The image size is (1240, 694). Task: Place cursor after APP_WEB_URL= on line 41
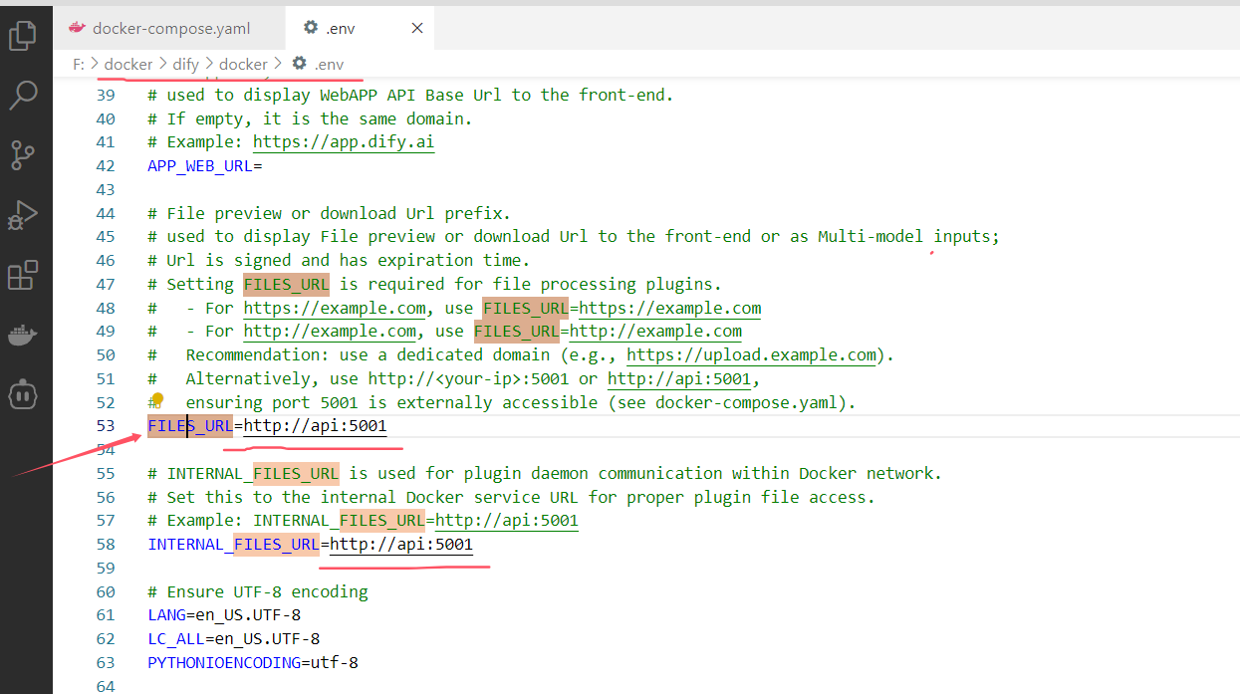(x=263, y=166)
